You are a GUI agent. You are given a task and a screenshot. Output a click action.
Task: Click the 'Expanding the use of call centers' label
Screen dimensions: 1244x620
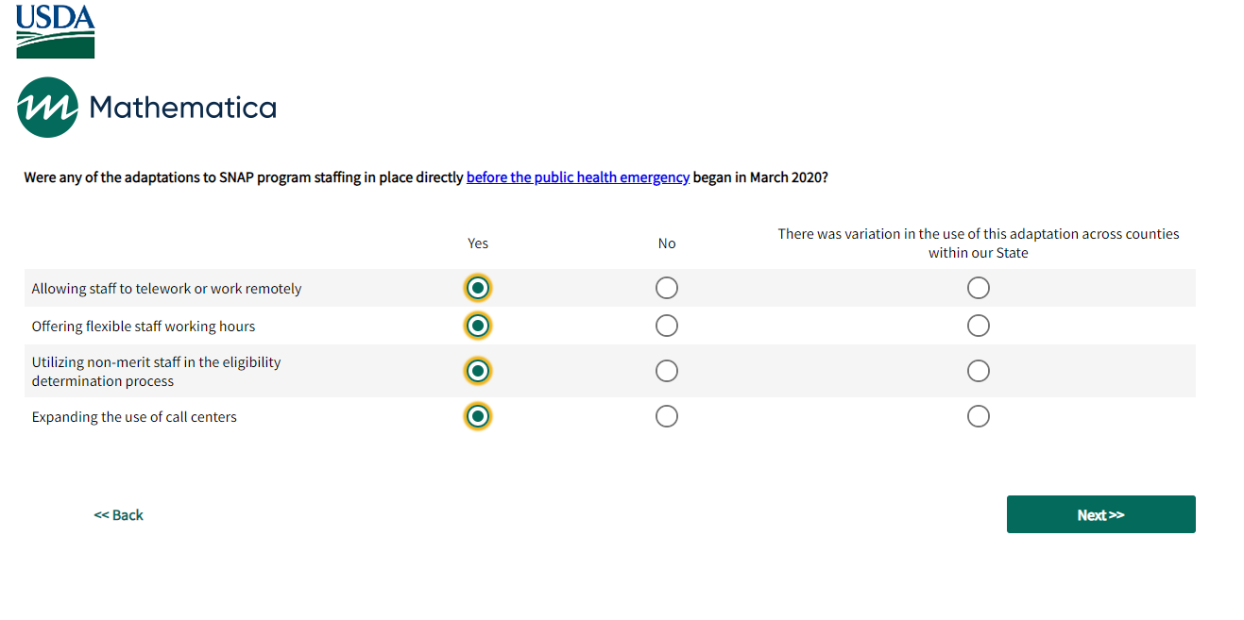(134, 417)
